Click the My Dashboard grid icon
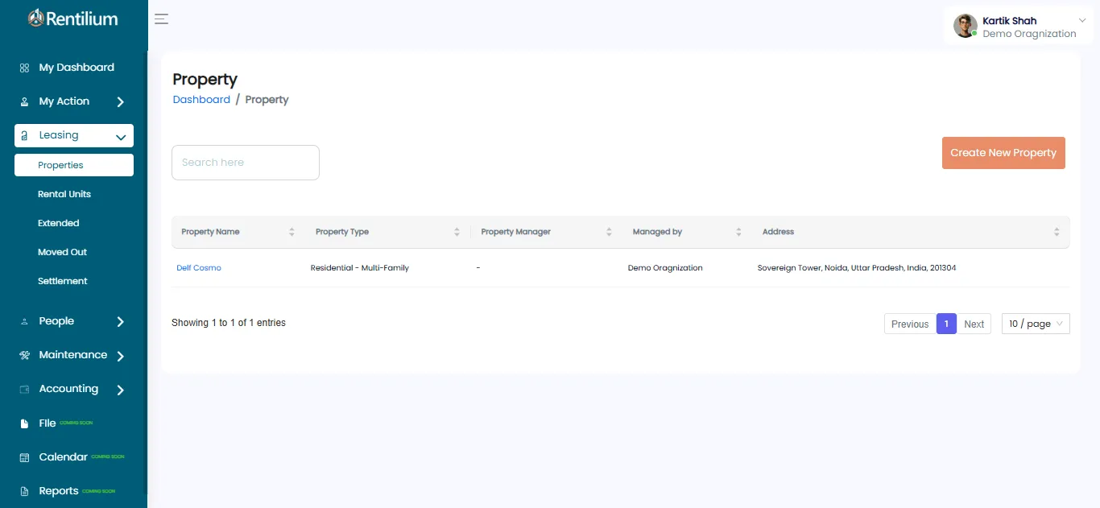 point(24,68)
